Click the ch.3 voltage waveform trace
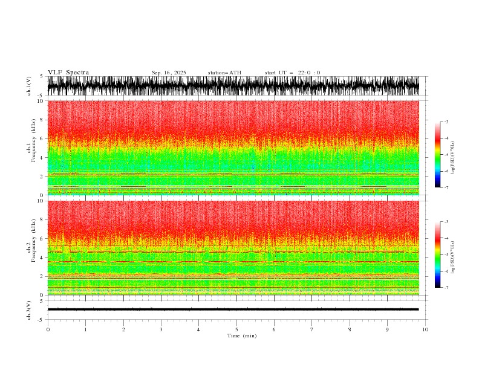This screenshot has height=370, width=479. click(x=233, y=310)
